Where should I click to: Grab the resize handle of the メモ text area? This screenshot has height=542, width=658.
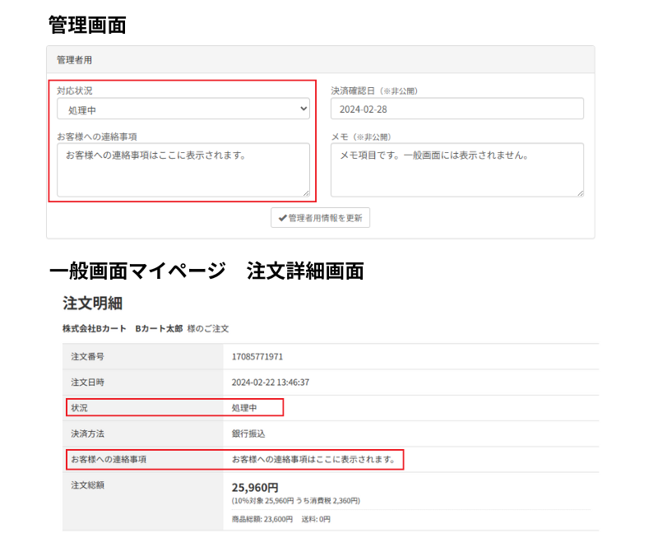click(x=580, y=193)
